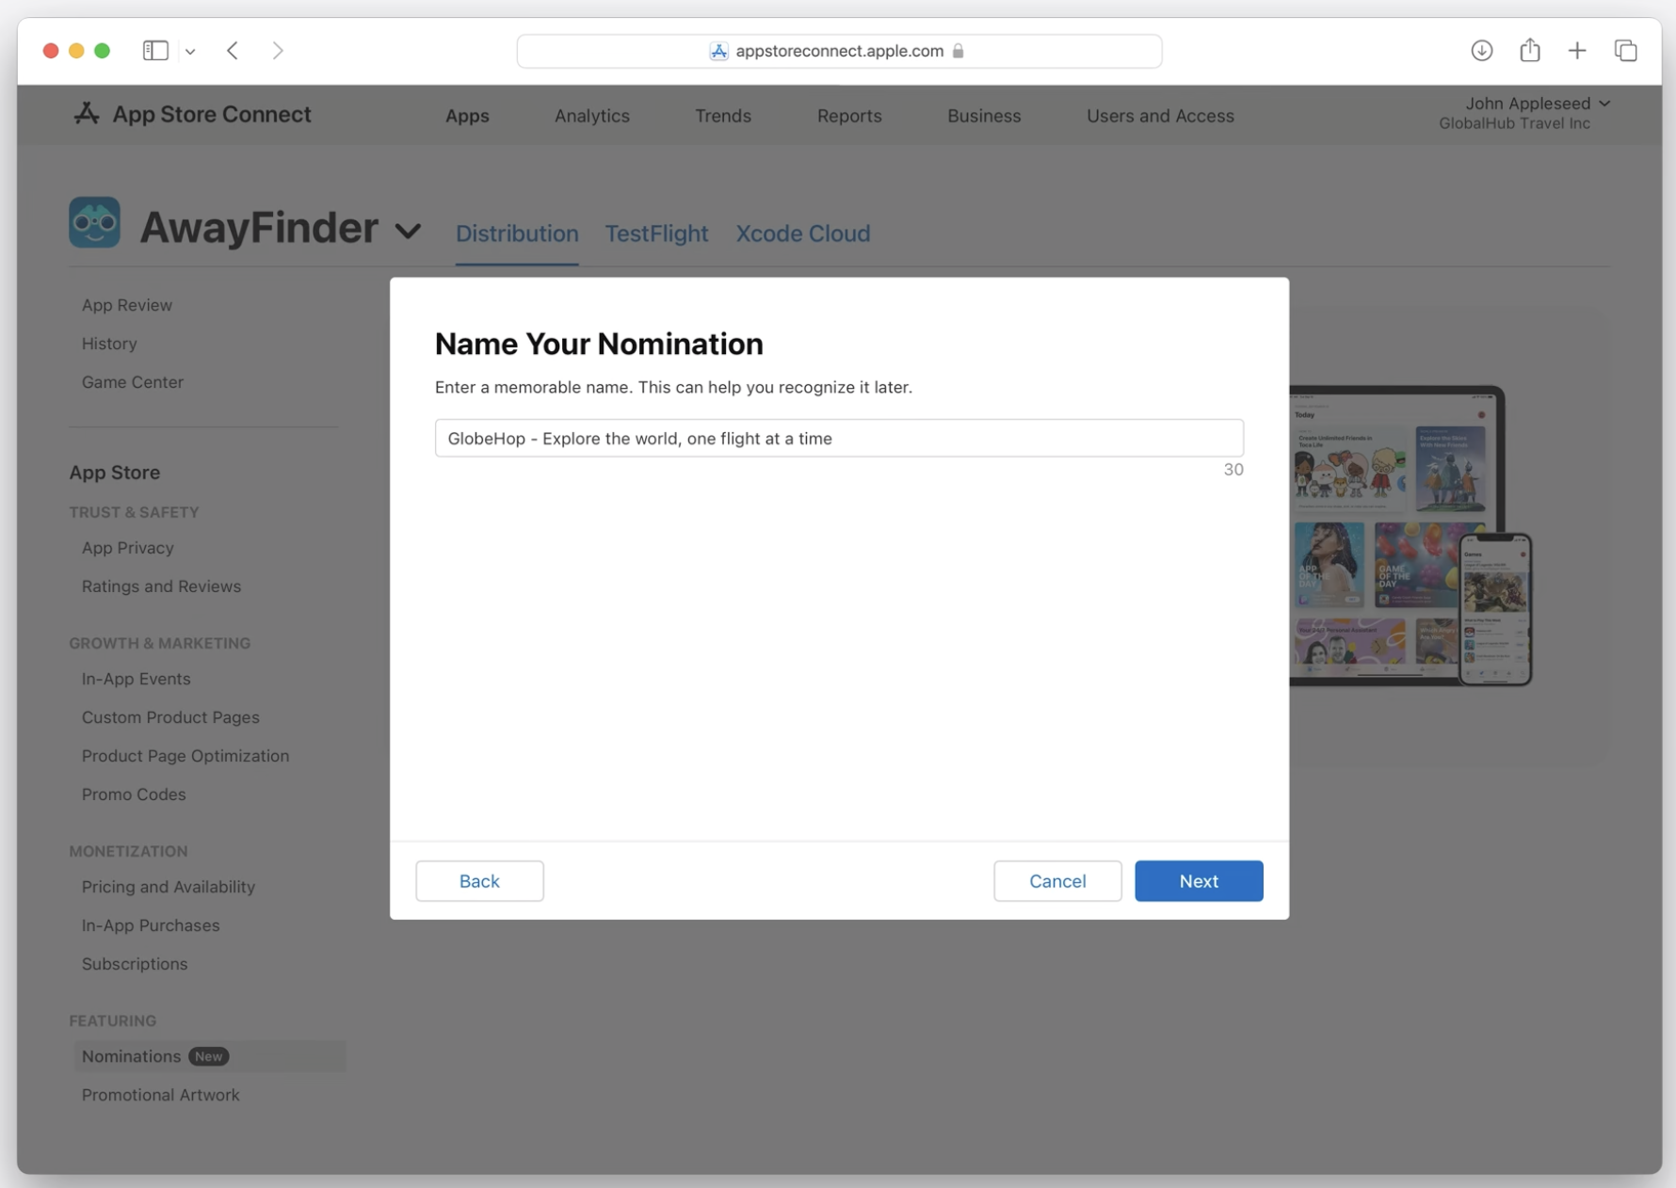Open Promotional Artwork in the sidebar

pos(161,1095)
